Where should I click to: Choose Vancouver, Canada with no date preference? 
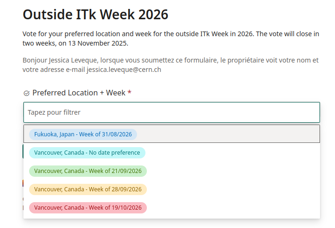tap(87, 153)
